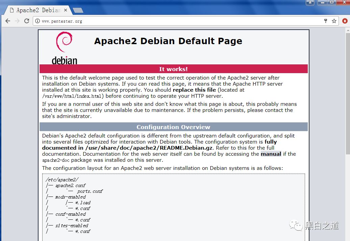Click the mods-enabled tree entry

pos(70,197)
